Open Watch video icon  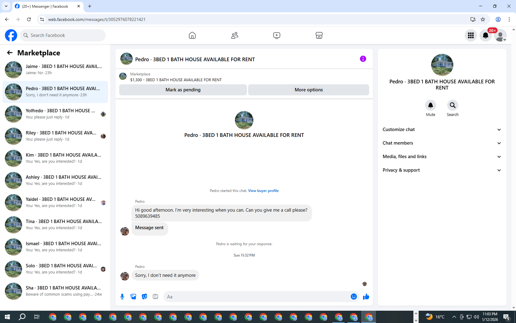point(277,35)
